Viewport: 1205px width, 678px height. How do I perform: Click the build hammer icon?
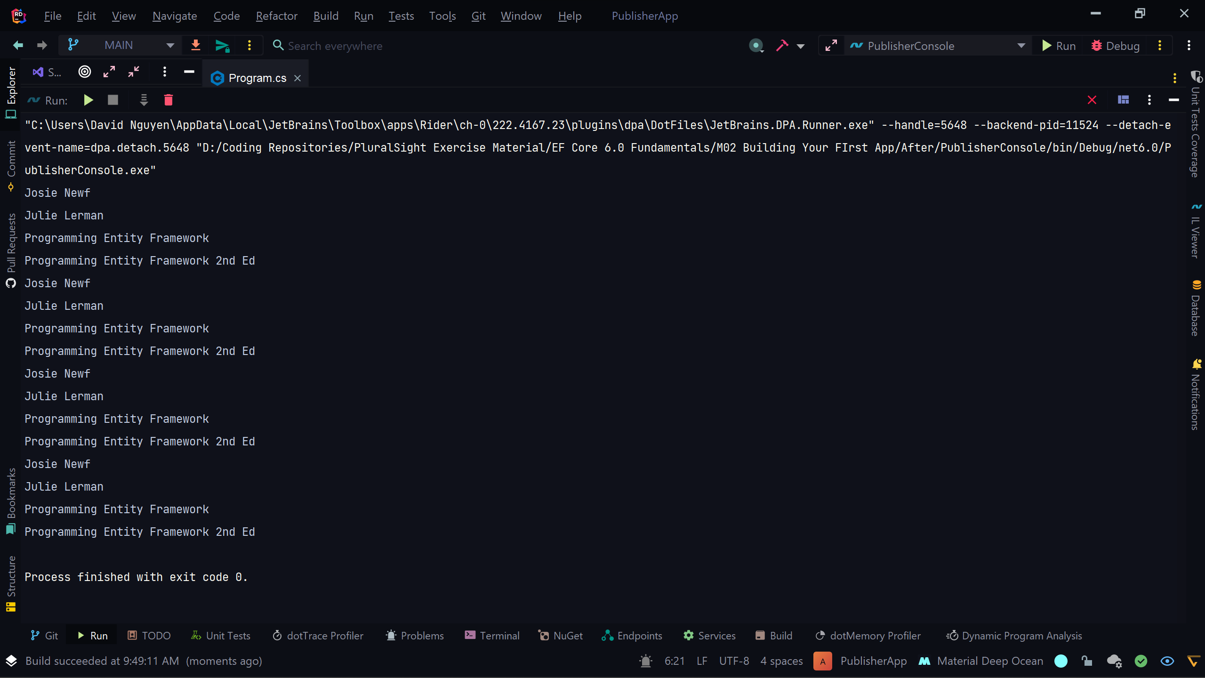[782, 46]
